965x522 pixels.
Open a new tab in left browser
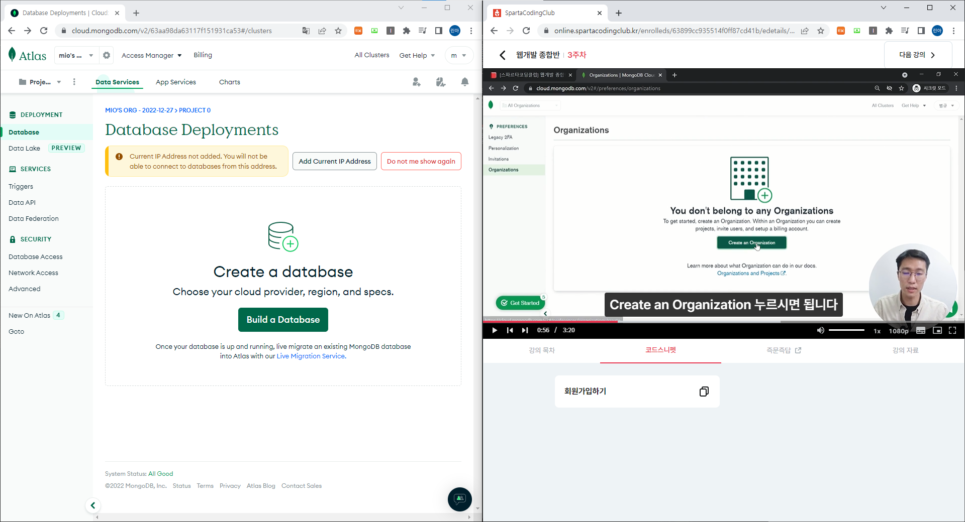136,13
